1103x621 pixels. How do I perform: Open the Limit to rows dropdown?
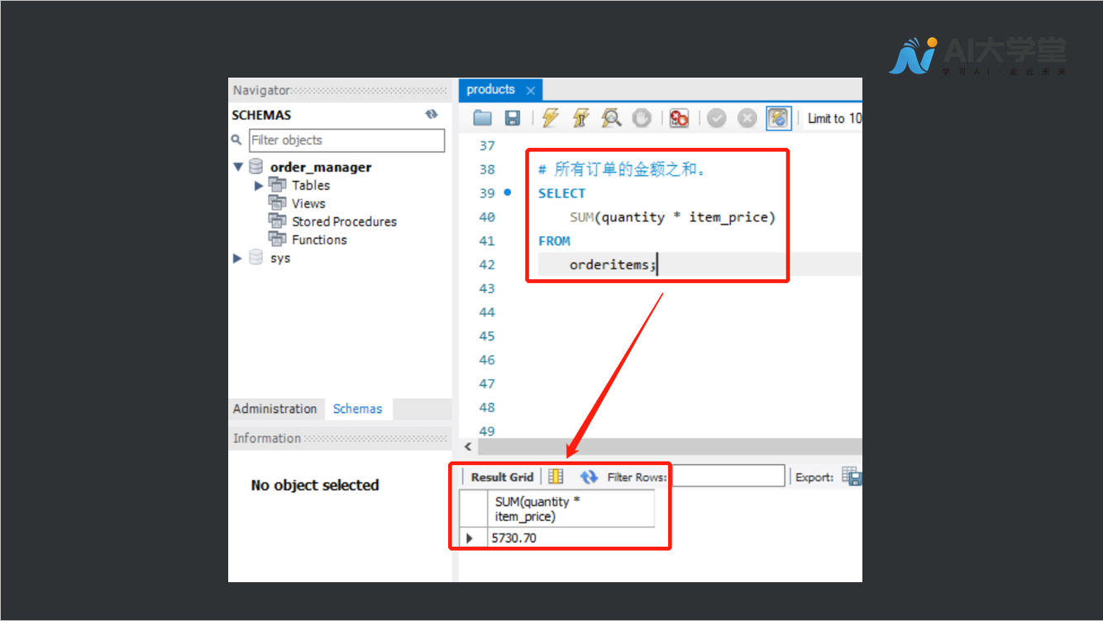pyautogui.click(x=833, y=118)
